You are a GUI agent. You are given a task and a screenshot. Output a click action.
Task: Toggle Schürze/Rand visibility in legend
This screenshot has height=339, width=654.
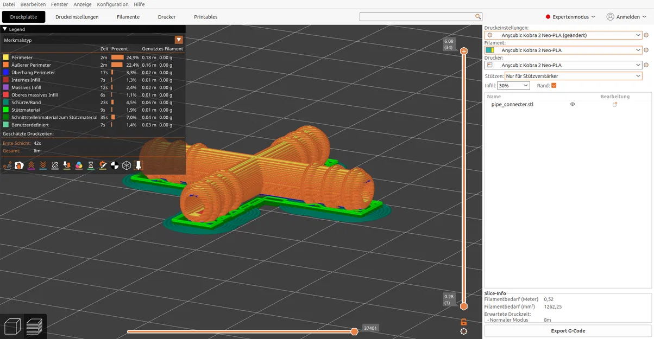(93, 102)
